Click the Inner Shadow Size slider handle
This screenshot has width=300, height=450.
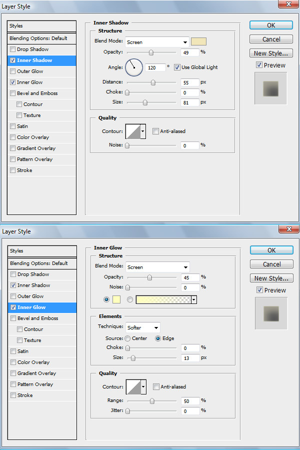145,102
